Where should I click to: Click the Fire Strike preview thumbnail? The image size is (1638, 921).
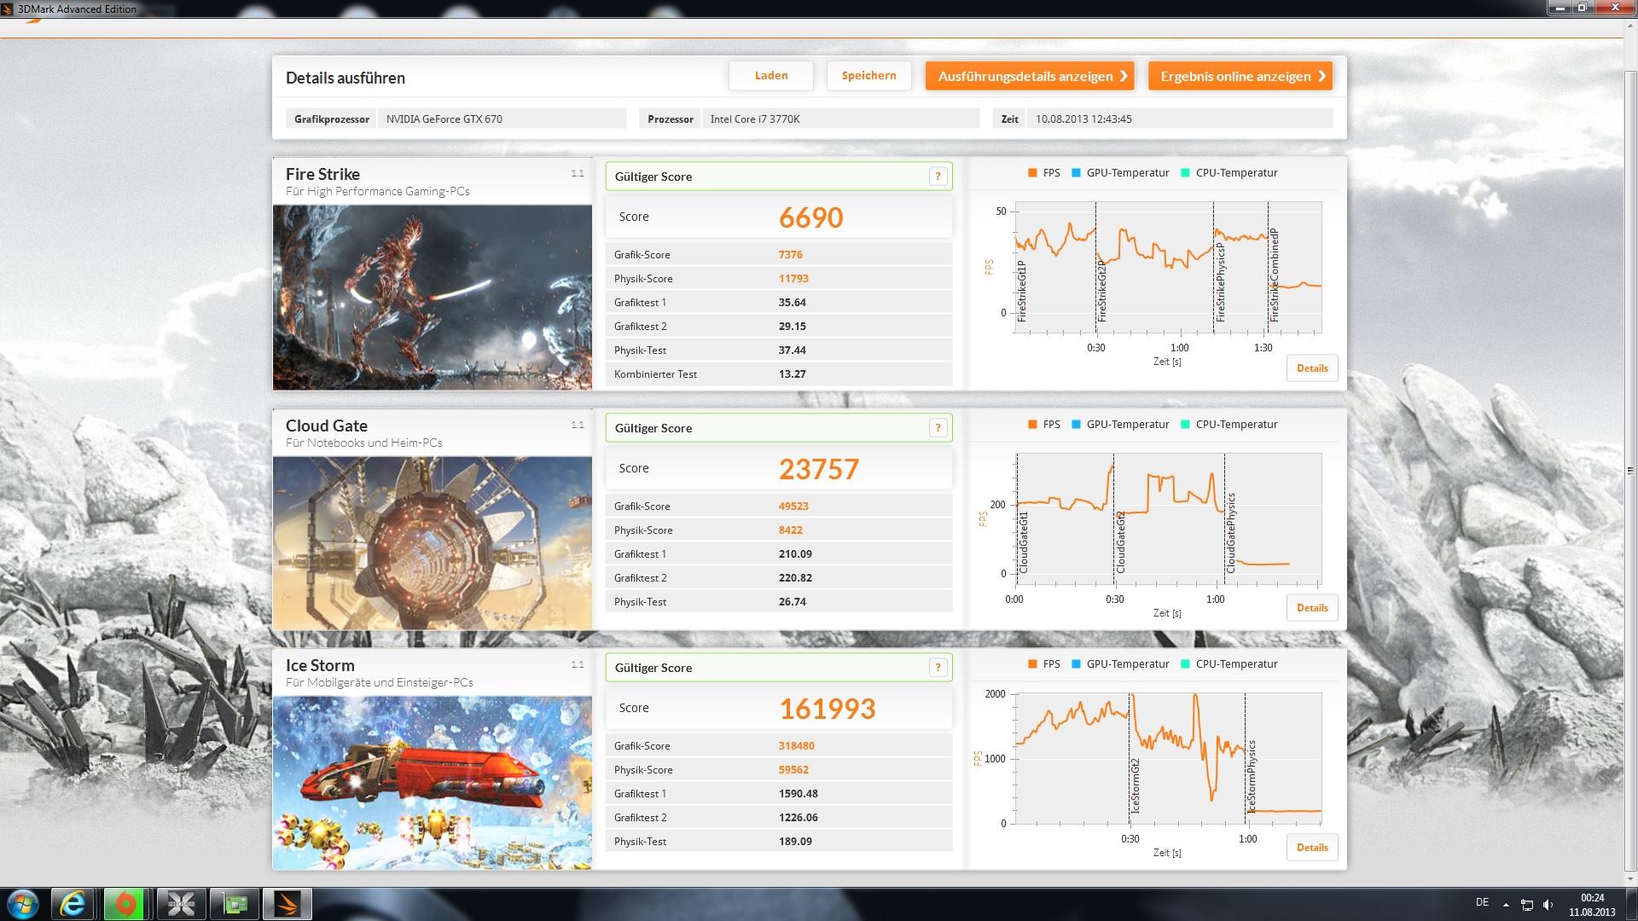coord(433,298)
